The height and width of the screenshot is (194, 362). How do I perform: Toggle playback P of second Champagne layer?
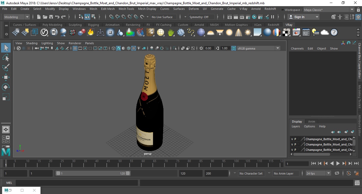295,144
